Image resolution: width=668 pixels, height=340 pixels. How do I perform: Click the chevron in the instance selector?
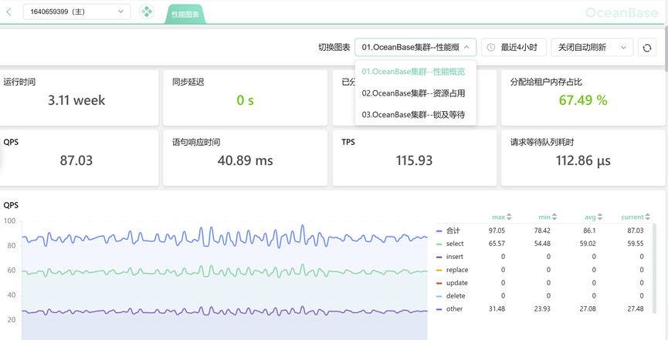121,12
